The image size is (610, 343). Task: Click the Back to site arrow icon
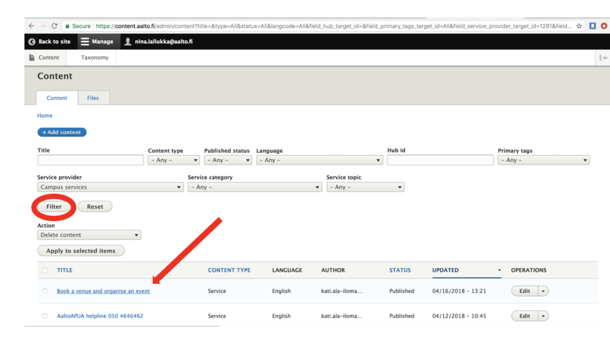pos(31,41)
